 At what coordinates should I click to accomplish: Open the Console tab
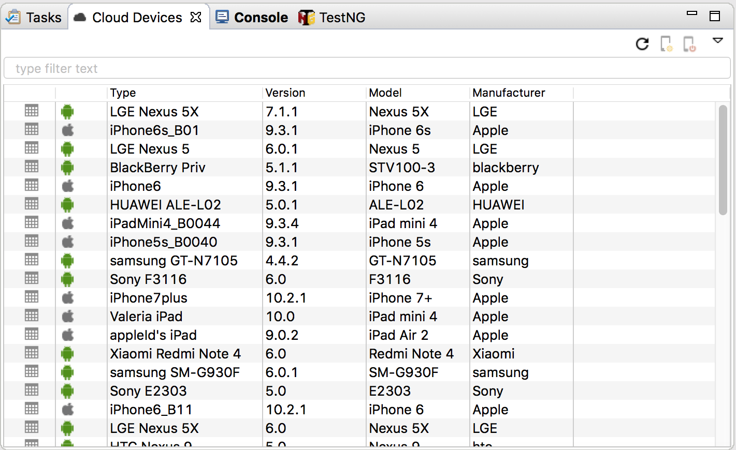[252, 18]
